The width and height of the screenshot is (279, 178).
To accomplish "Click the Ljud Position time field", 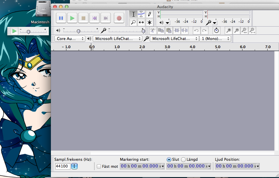I will click(x=236, y=166).
